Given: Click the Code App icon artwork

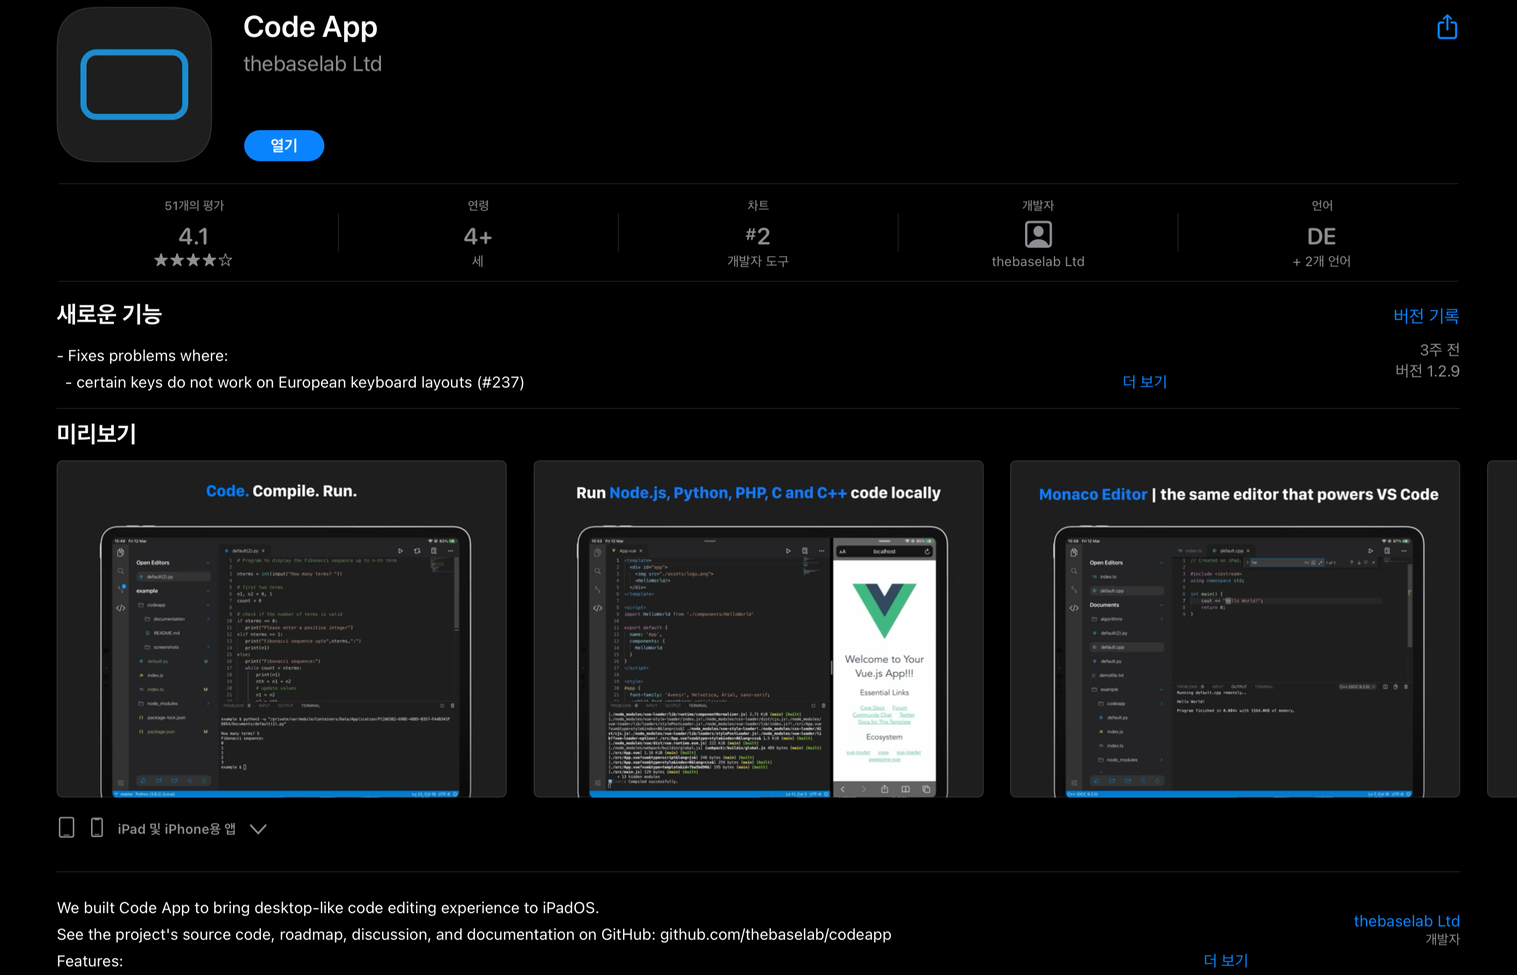Looking at the screenshot, I should tap(134, 84).
